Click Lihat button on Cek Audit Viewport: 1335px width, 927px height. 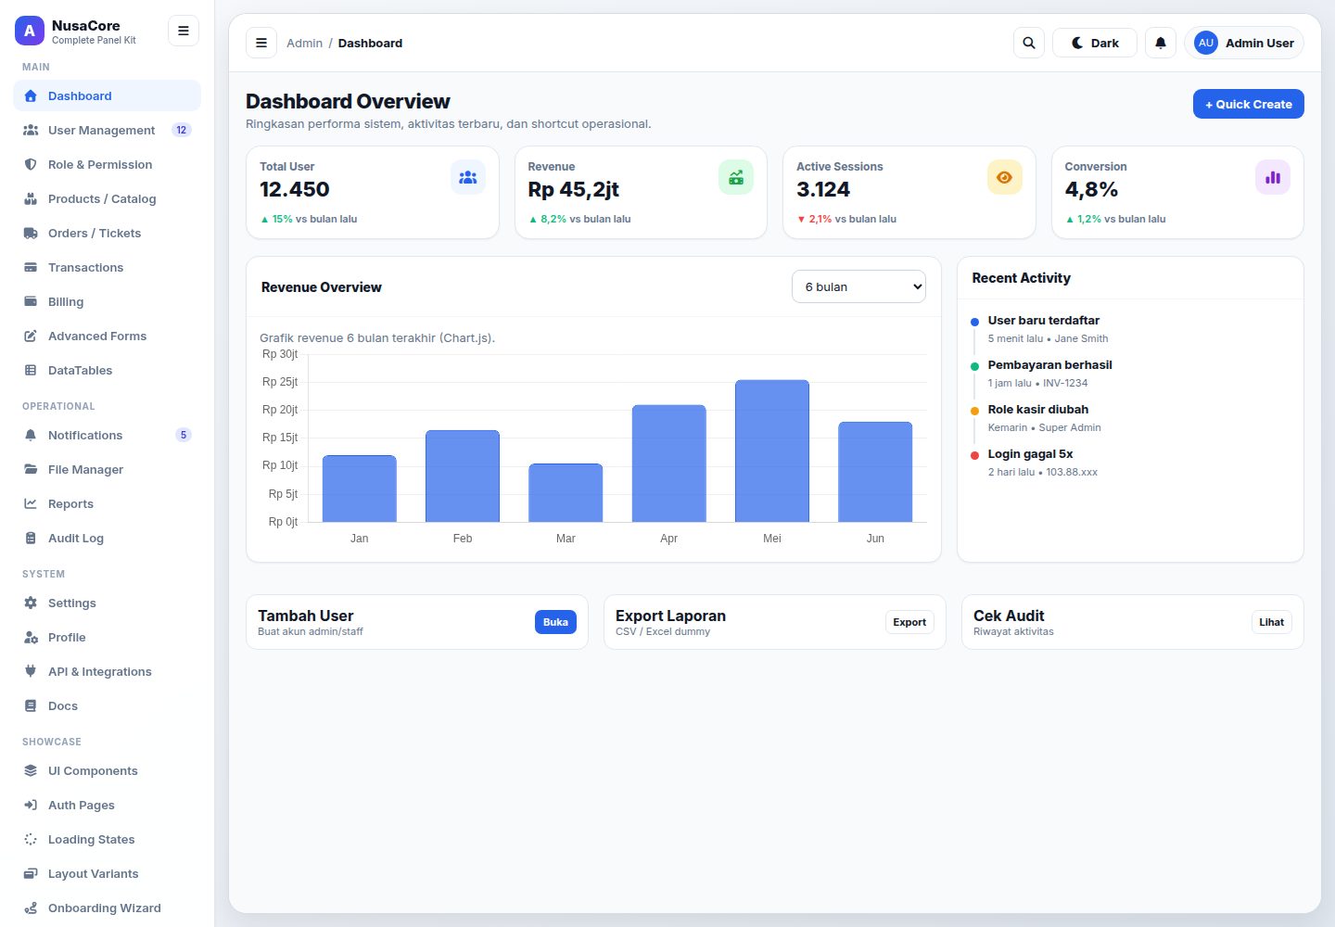(1272, 622)
